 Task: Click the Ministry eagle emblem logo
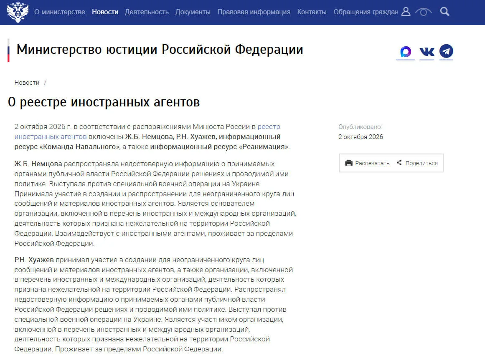(x=18, y=12)
